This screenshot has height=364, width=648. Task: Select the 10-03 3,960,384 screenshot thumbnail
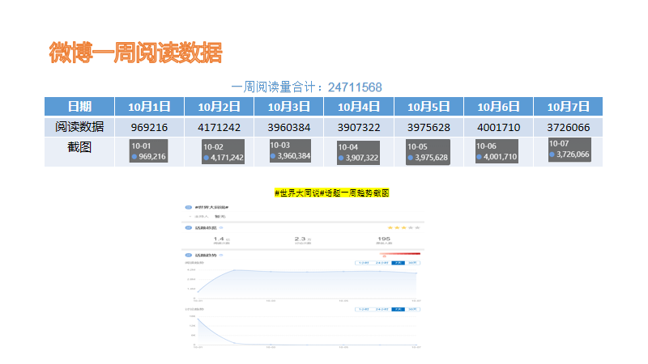pyautogui.click(x=290, y=150)
